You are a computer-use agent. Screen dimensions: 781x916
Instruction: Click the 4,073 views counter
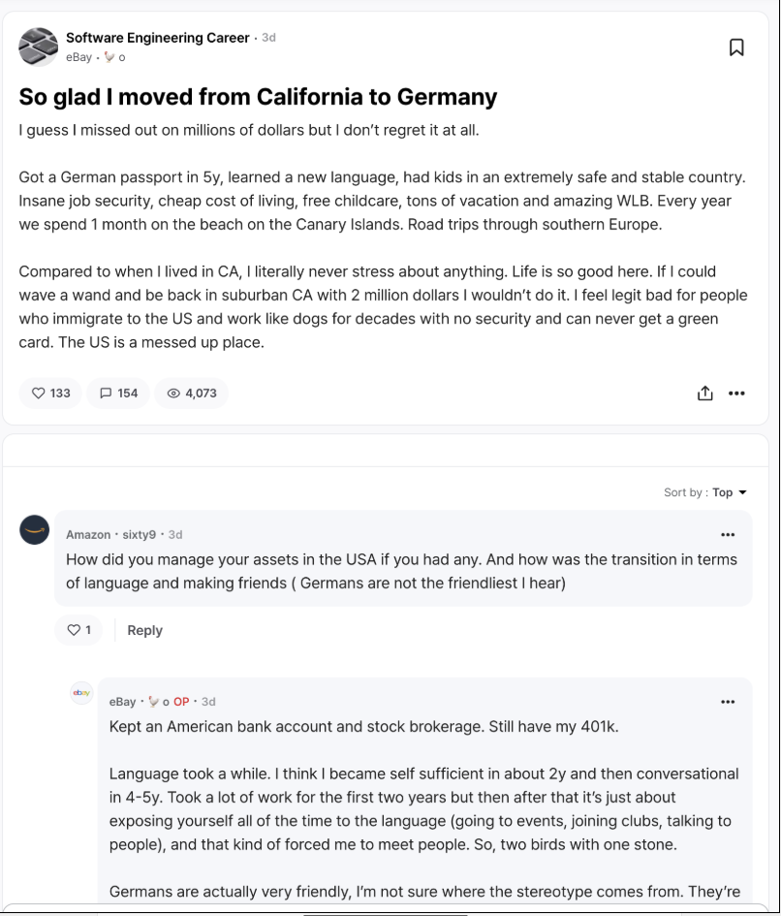click(191, 393)
